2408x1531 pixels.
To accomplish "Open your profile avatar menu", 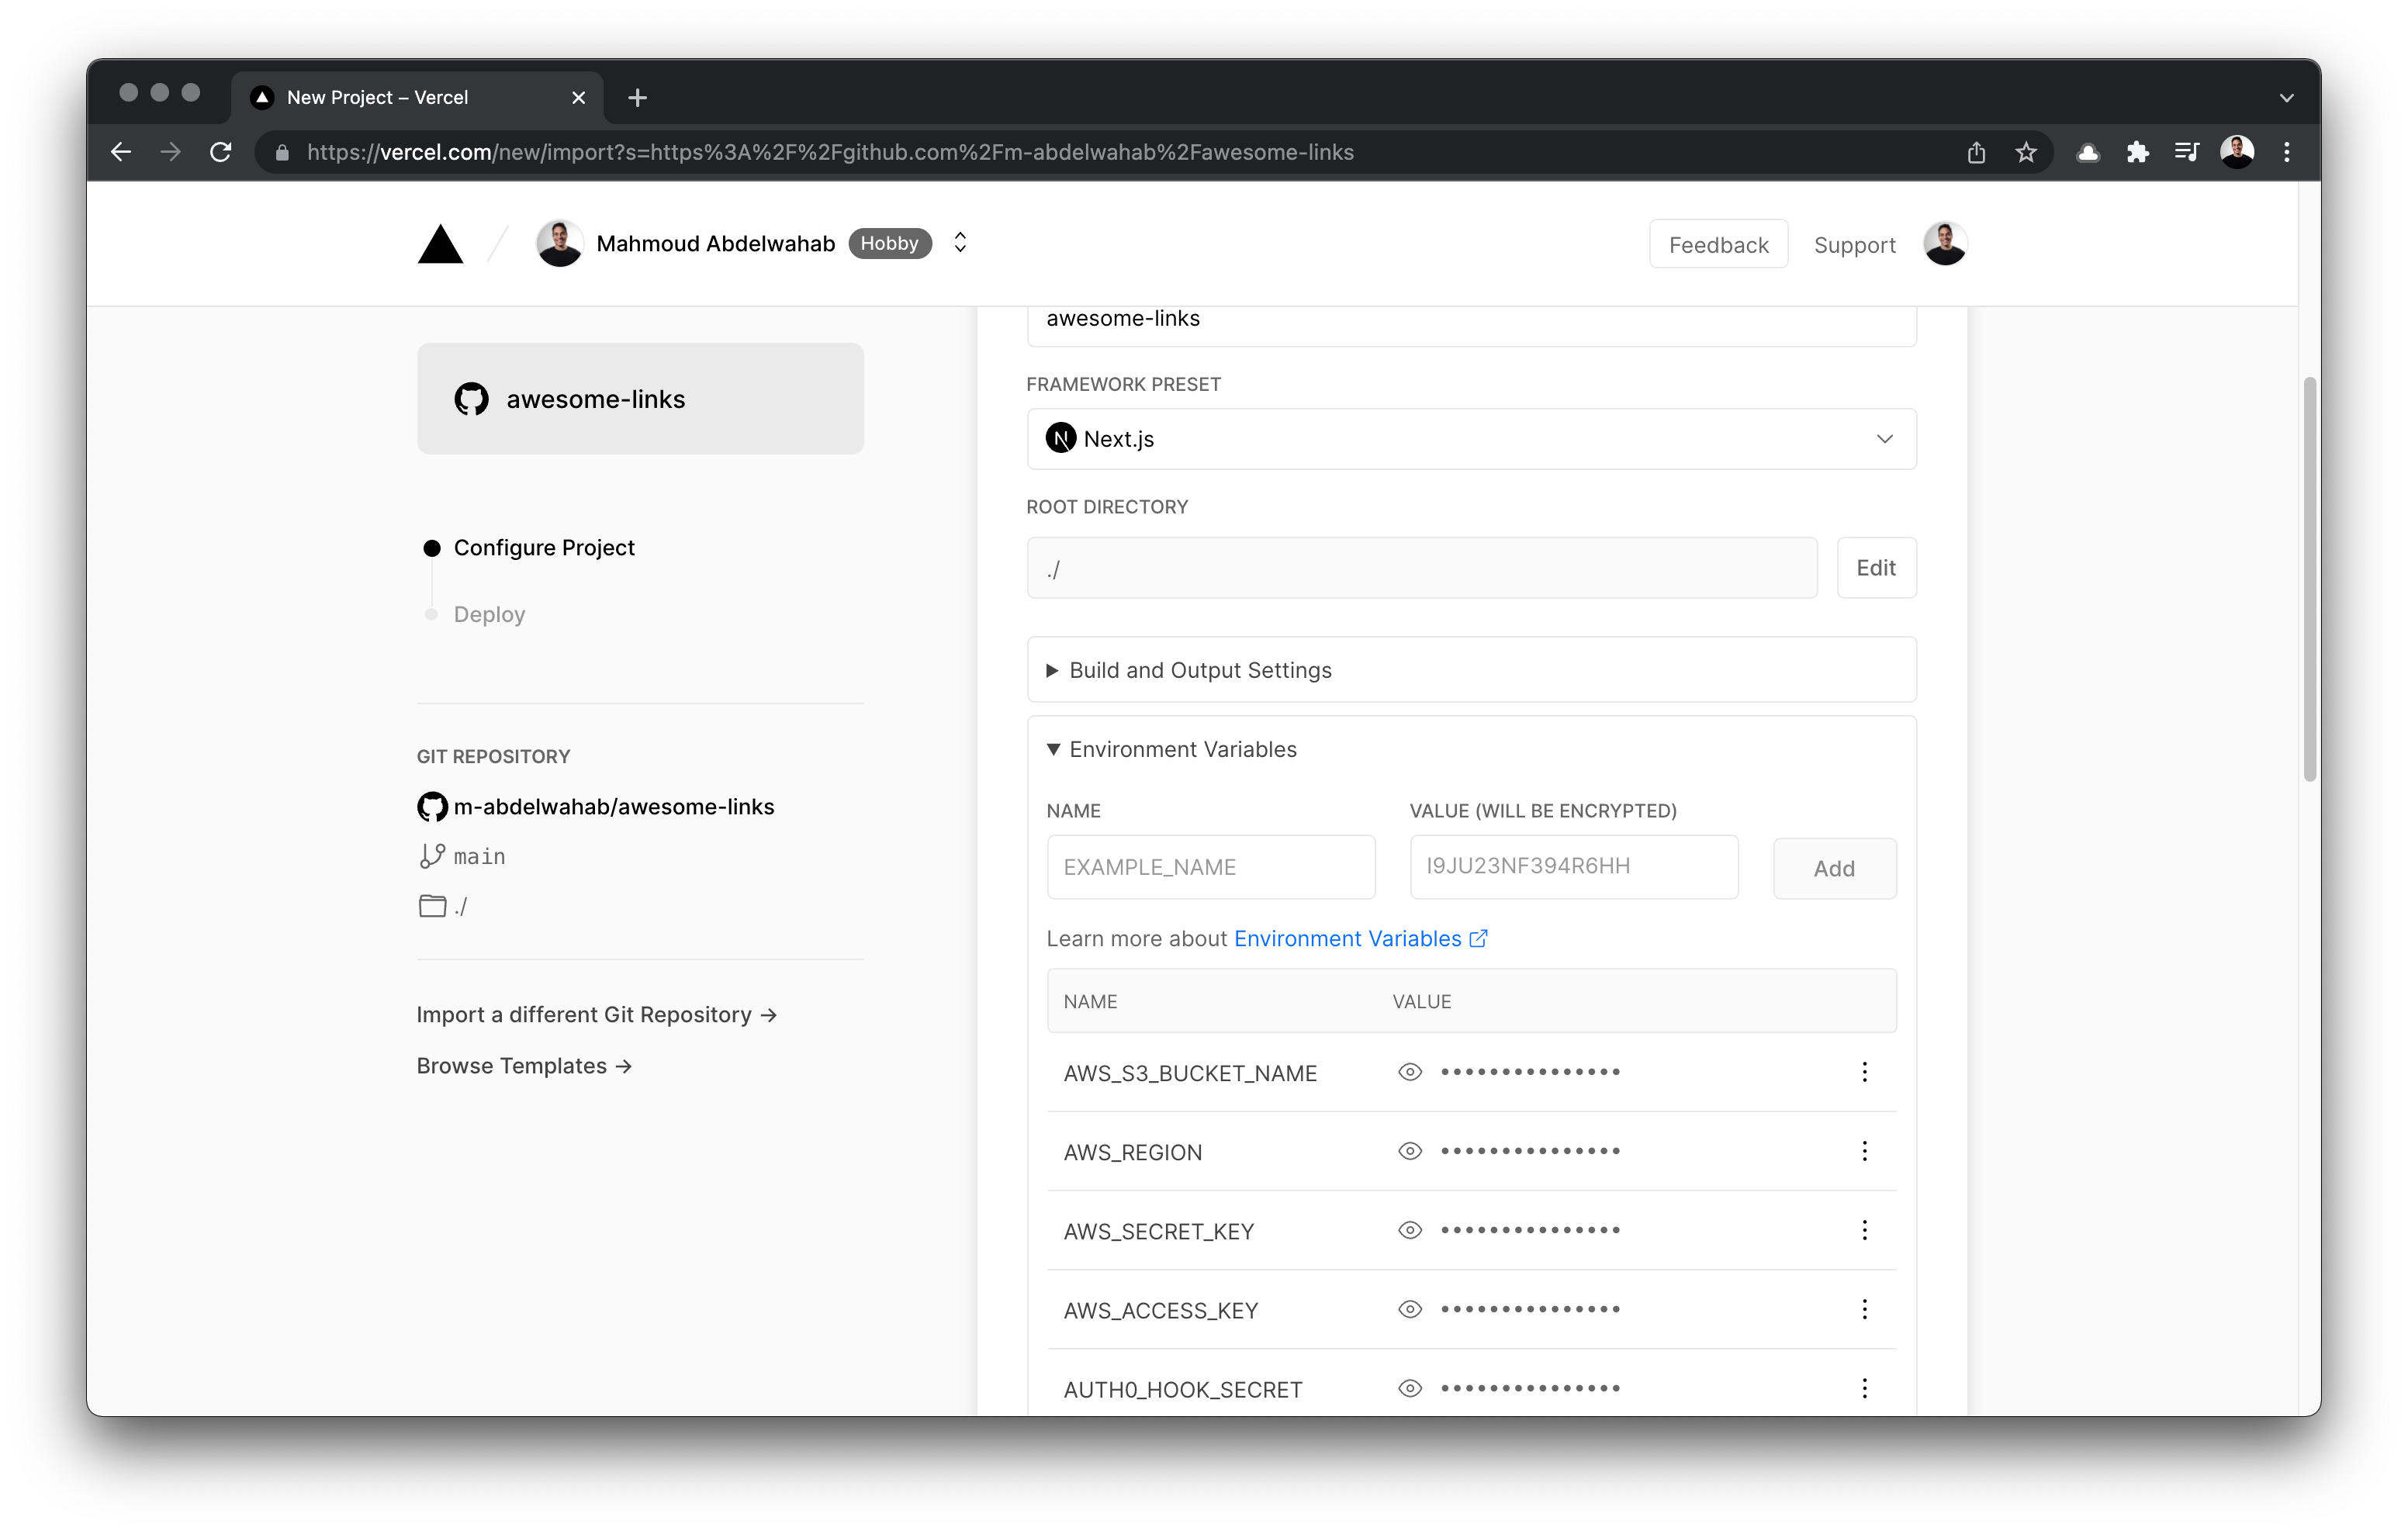I will [1944, 243].
